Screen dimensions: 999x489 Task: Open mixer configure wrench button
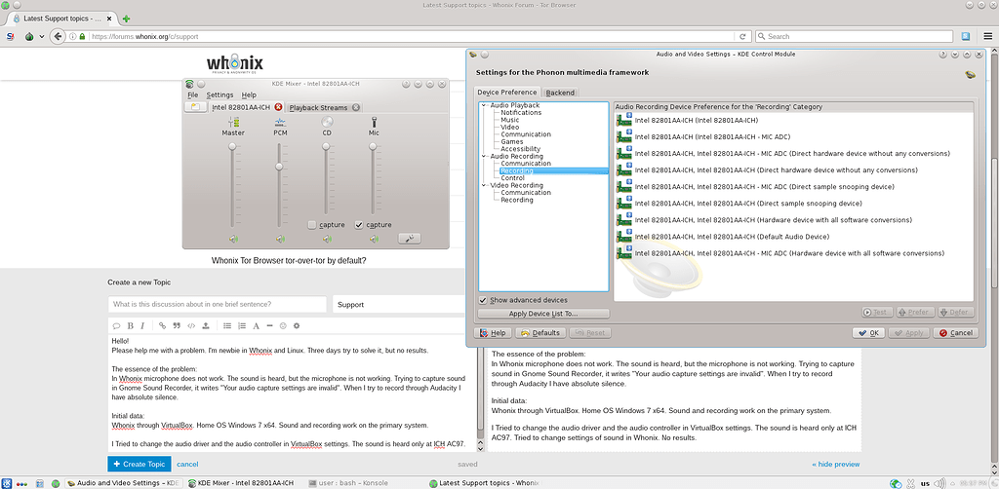[410, 239]
